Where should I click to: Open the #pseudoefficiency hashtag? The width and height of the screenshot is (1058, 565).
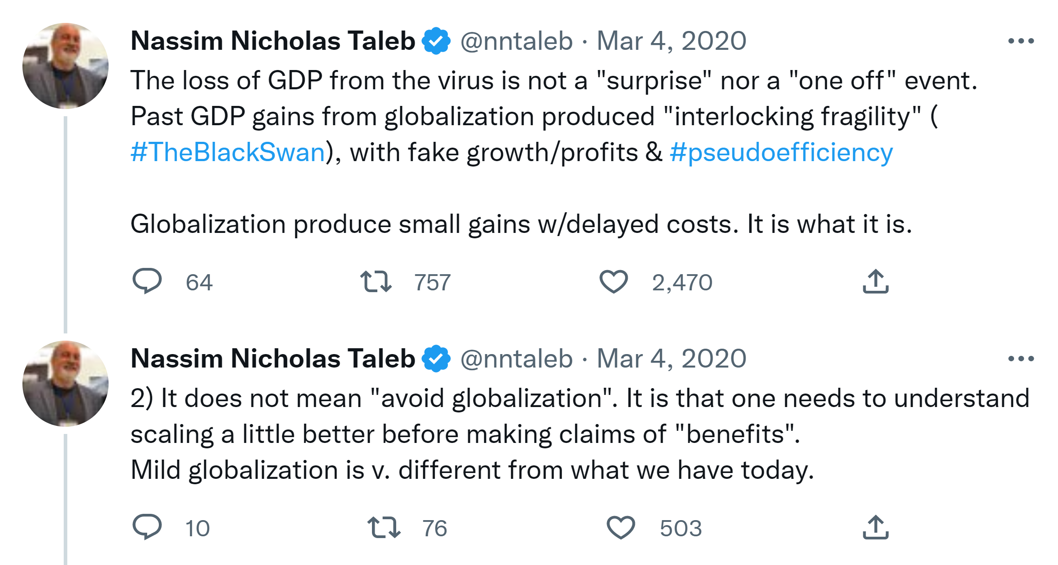click(x=781, y=152)
